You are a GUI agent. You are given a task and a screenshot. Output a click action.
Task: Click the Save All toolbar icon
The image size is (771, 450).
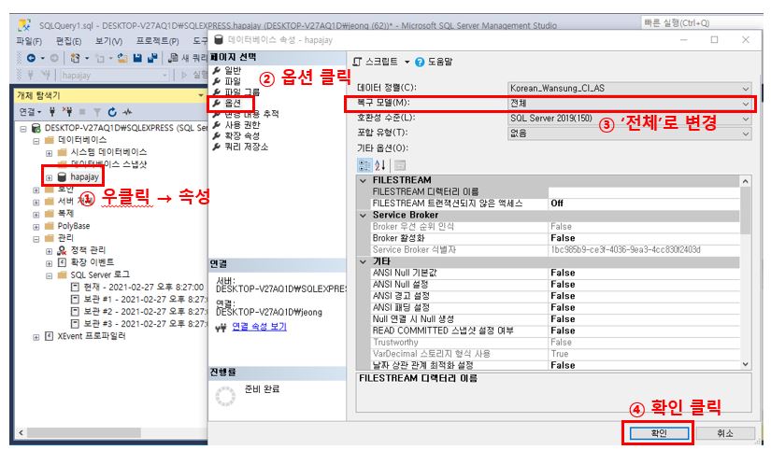[x=152, y=58]
